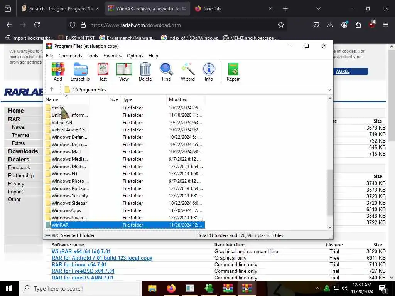
Task: Click the uBlock extension icon in toolbar
Action: [372, 25]
